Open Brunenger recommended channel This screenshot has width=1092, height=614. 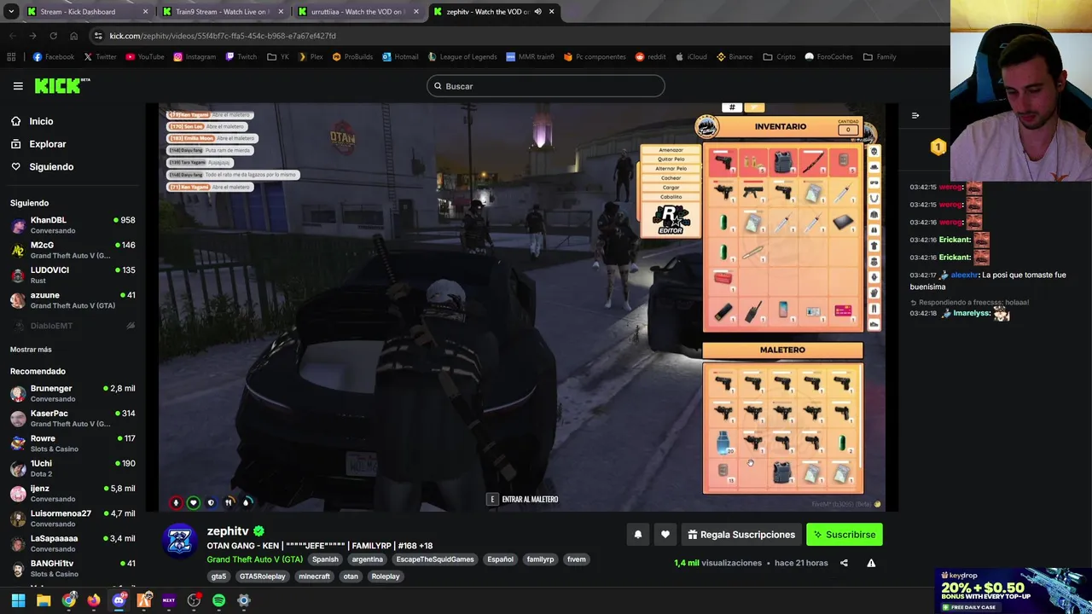coord(73,393)
